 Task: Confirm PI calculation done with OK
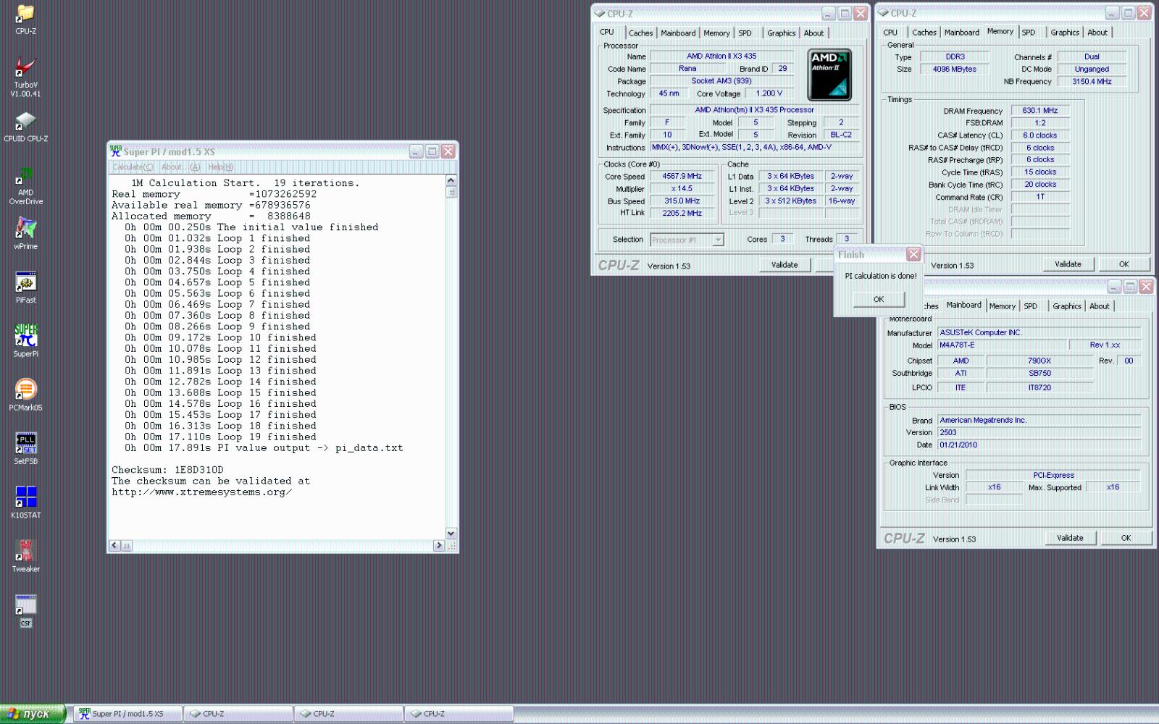tap(879, 299)
